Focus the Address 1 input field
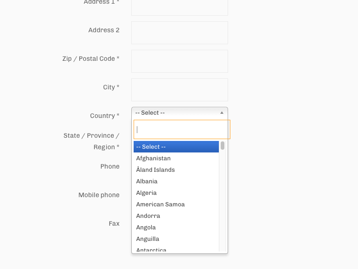The width and height of the screenshot is (358, 269). click(180, 7)
